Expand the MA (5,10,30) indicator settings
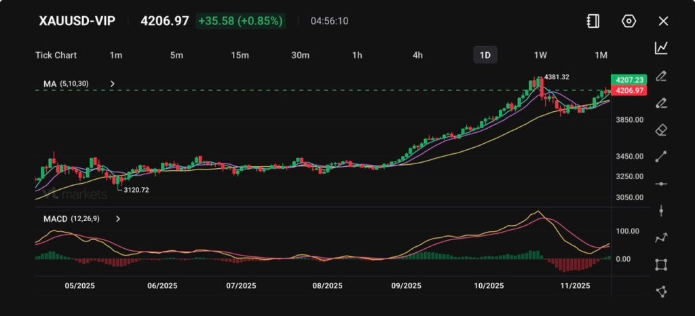The image size is (695, 316). coord(113,84)
